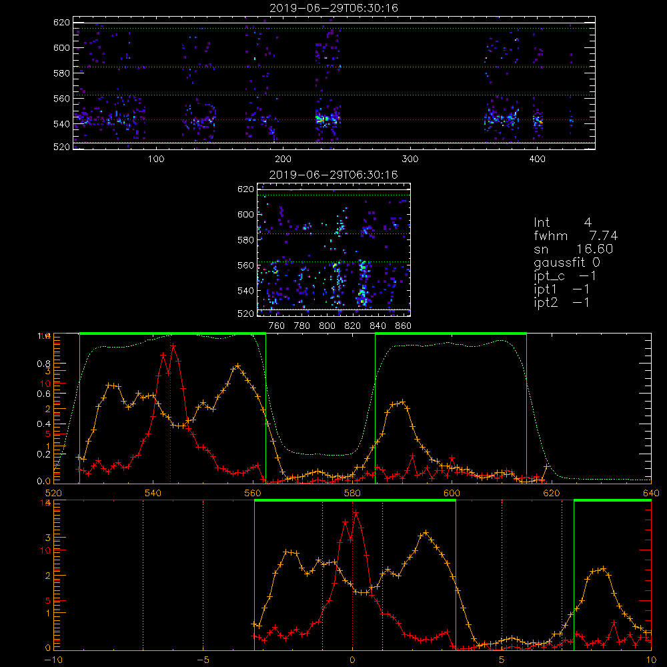Screen dimensions: 667x667
Task: Click x-axis label 760 in middle plot
Action: click(x=277, y=326)
